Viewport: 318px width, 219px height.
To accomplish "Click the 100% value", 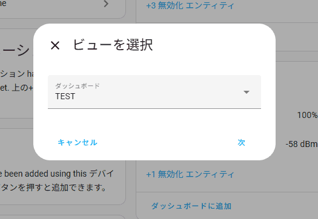I will click(307, 115).
